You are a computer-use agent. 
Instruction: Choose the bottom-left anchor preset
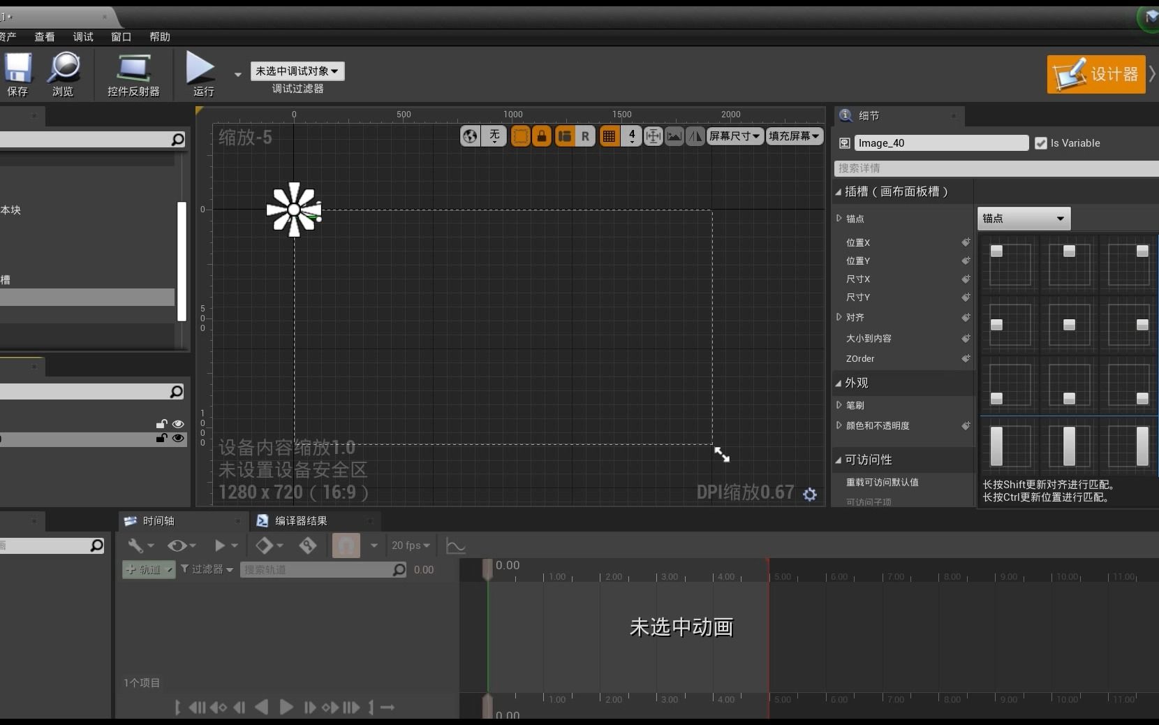click(1010, 385)
